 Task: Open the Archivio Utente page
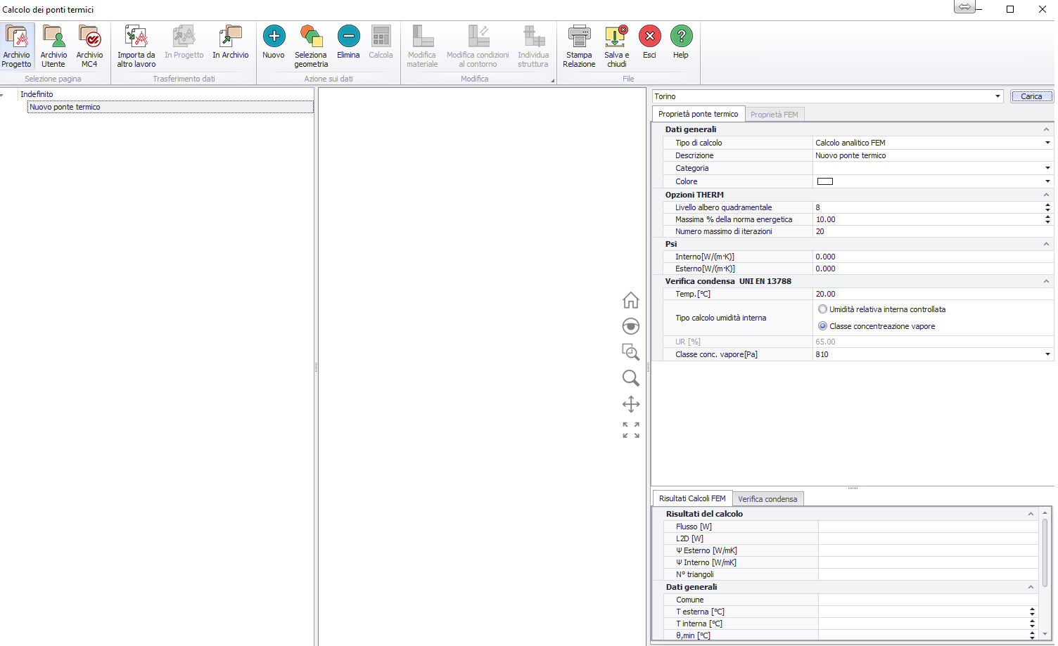tap(53, 46)
